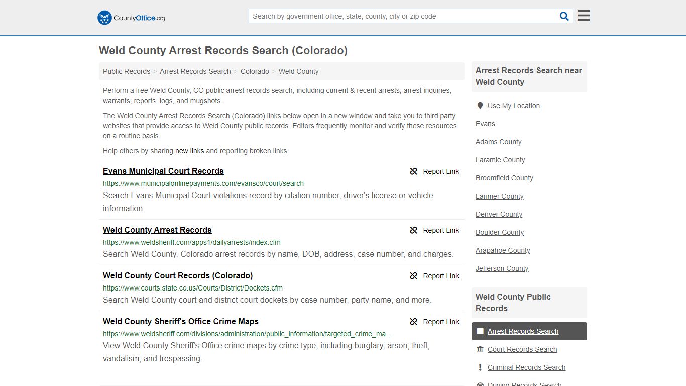Visit courts.state.co.us Dockets URL
Viewport: 686px width, 386px height.
click(193, 288)
